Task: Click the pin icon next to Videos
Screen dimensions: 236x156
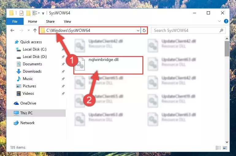Action: pos(63,93)
